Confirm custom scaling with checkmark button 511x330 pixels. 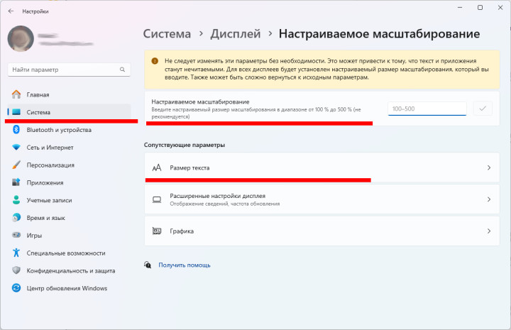(x=483, y=109)
